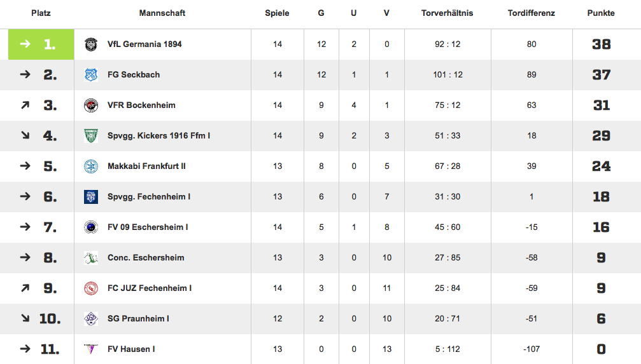Select the Makkabi Frankfurt II team name
The image size is (641, 364).
(146, 166)
